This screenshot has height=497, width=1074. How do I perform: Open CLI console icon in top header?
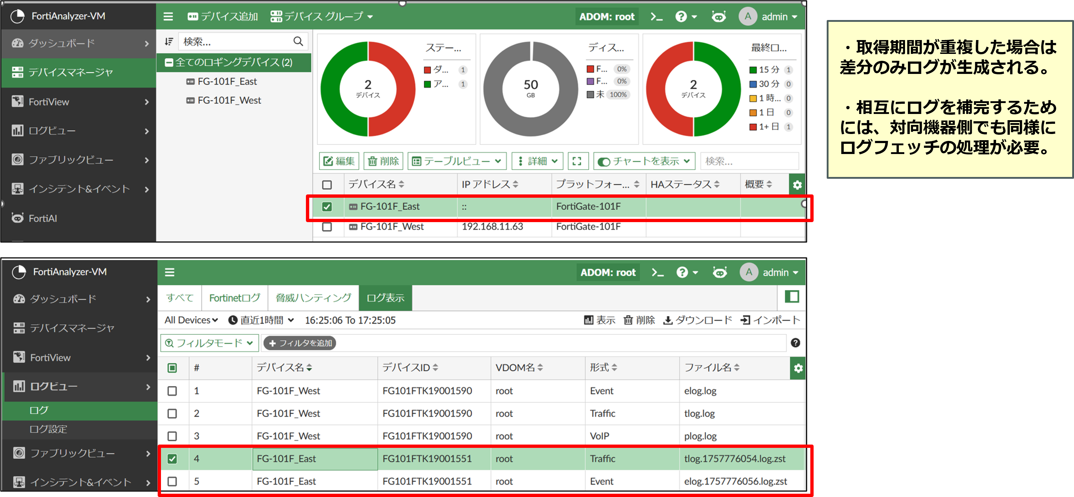click(x=656, y=17)
